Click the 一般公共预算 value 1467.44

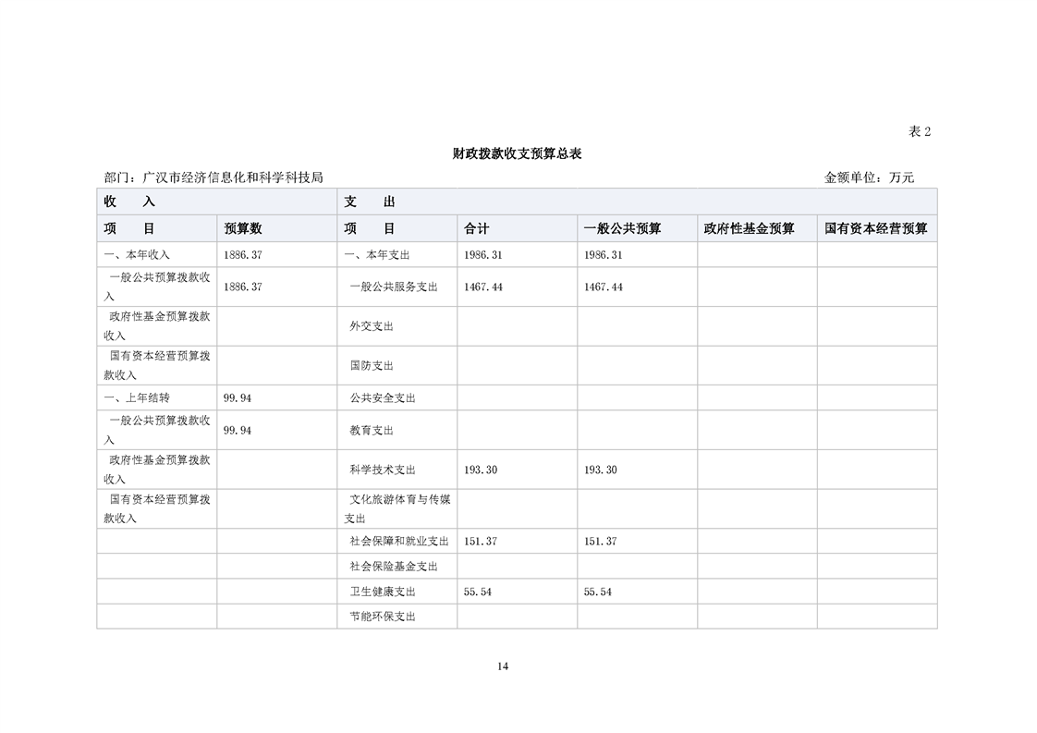click(x=604, y=287)
